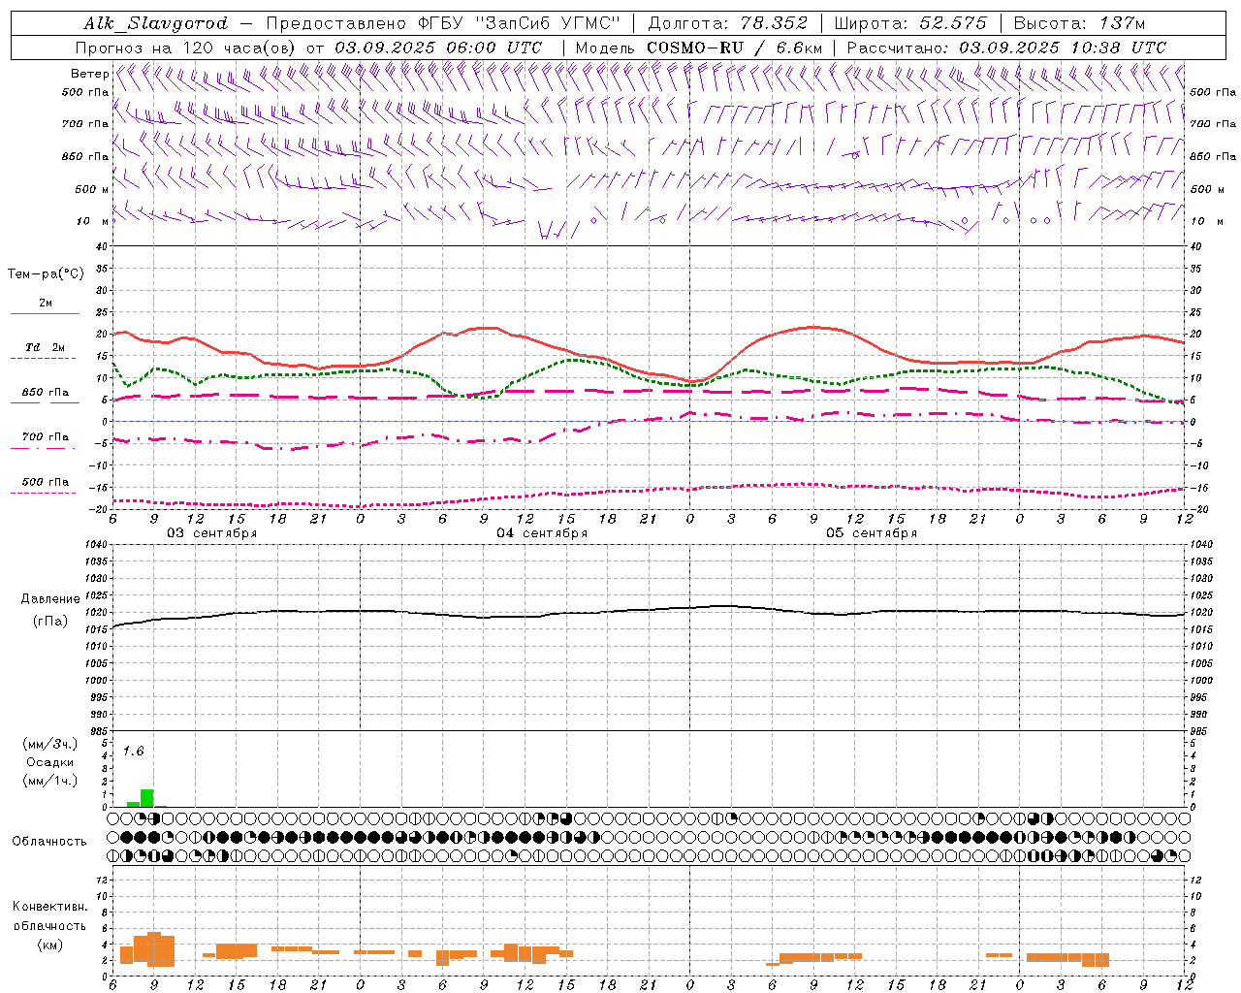1241x993 pixels.
Task: Click '40' at top of left temperature axis
Action: point(102,247)
